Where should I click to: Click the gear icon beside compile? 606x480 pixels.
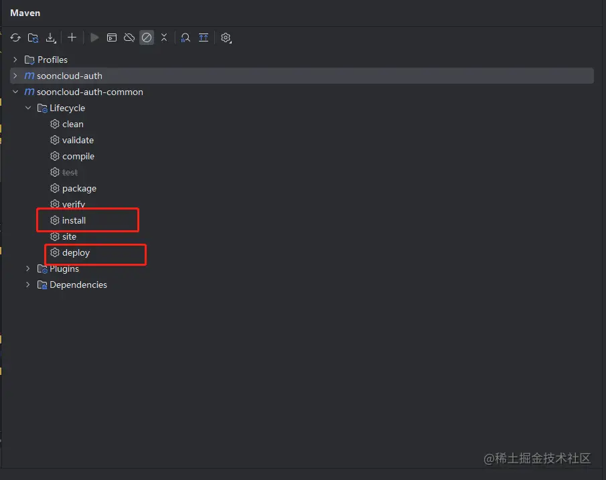click(55, 156)
